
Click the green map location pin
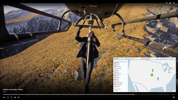pos(152,75)
